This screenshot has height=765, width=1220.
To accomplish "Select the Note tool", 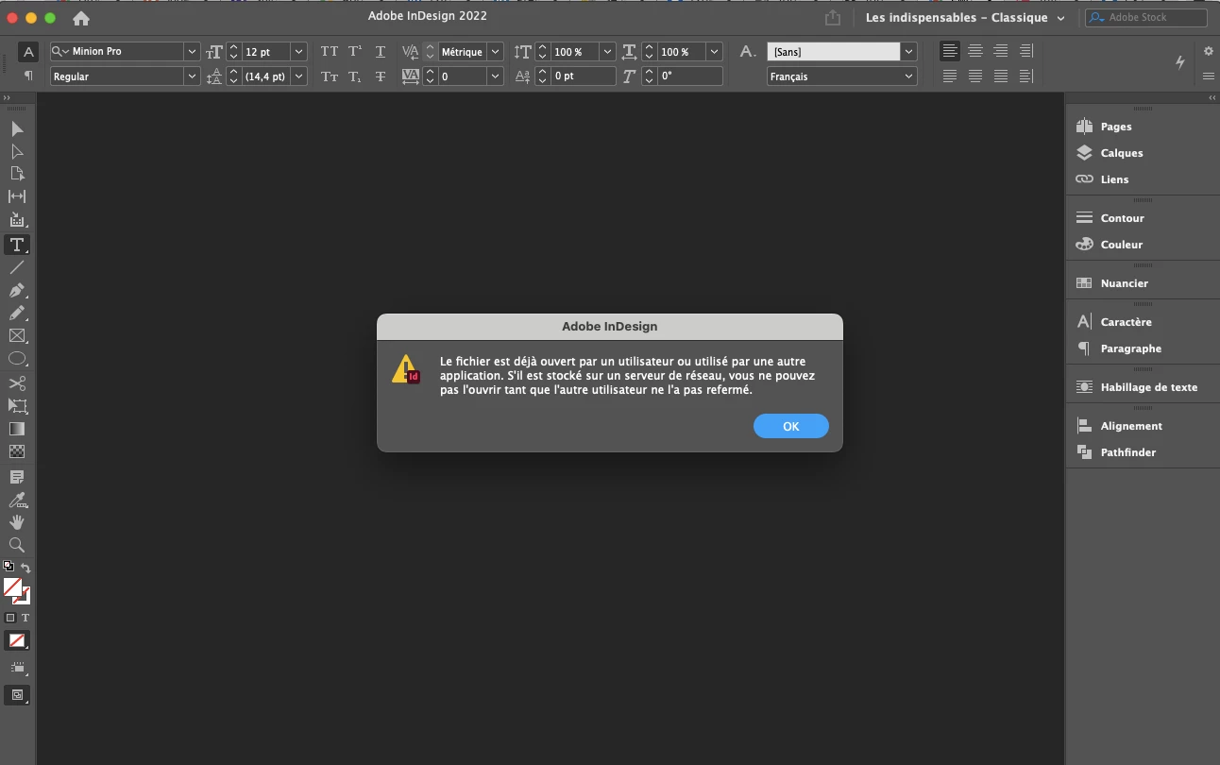I will [x=17, y=477].
